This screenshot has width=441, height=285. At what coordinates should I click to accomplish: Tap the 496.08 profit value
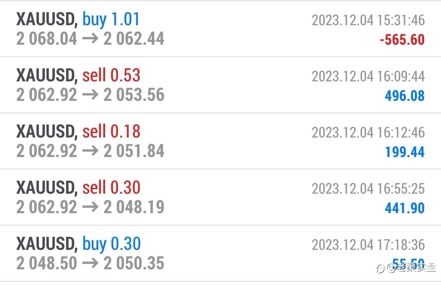point(405,96)
